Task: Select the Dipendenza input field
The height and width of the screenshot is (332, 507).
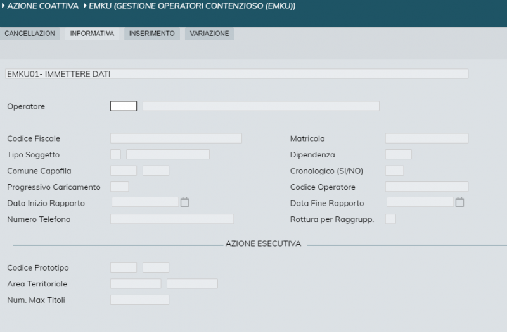Action: coord(398,154)
